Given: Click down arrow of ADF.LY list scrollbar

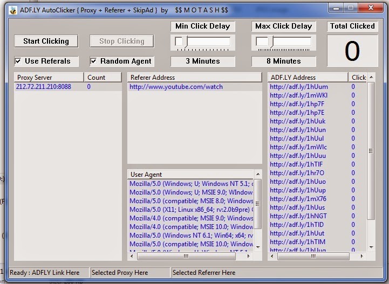Looking at the screenshot, I should click(371, 247).
